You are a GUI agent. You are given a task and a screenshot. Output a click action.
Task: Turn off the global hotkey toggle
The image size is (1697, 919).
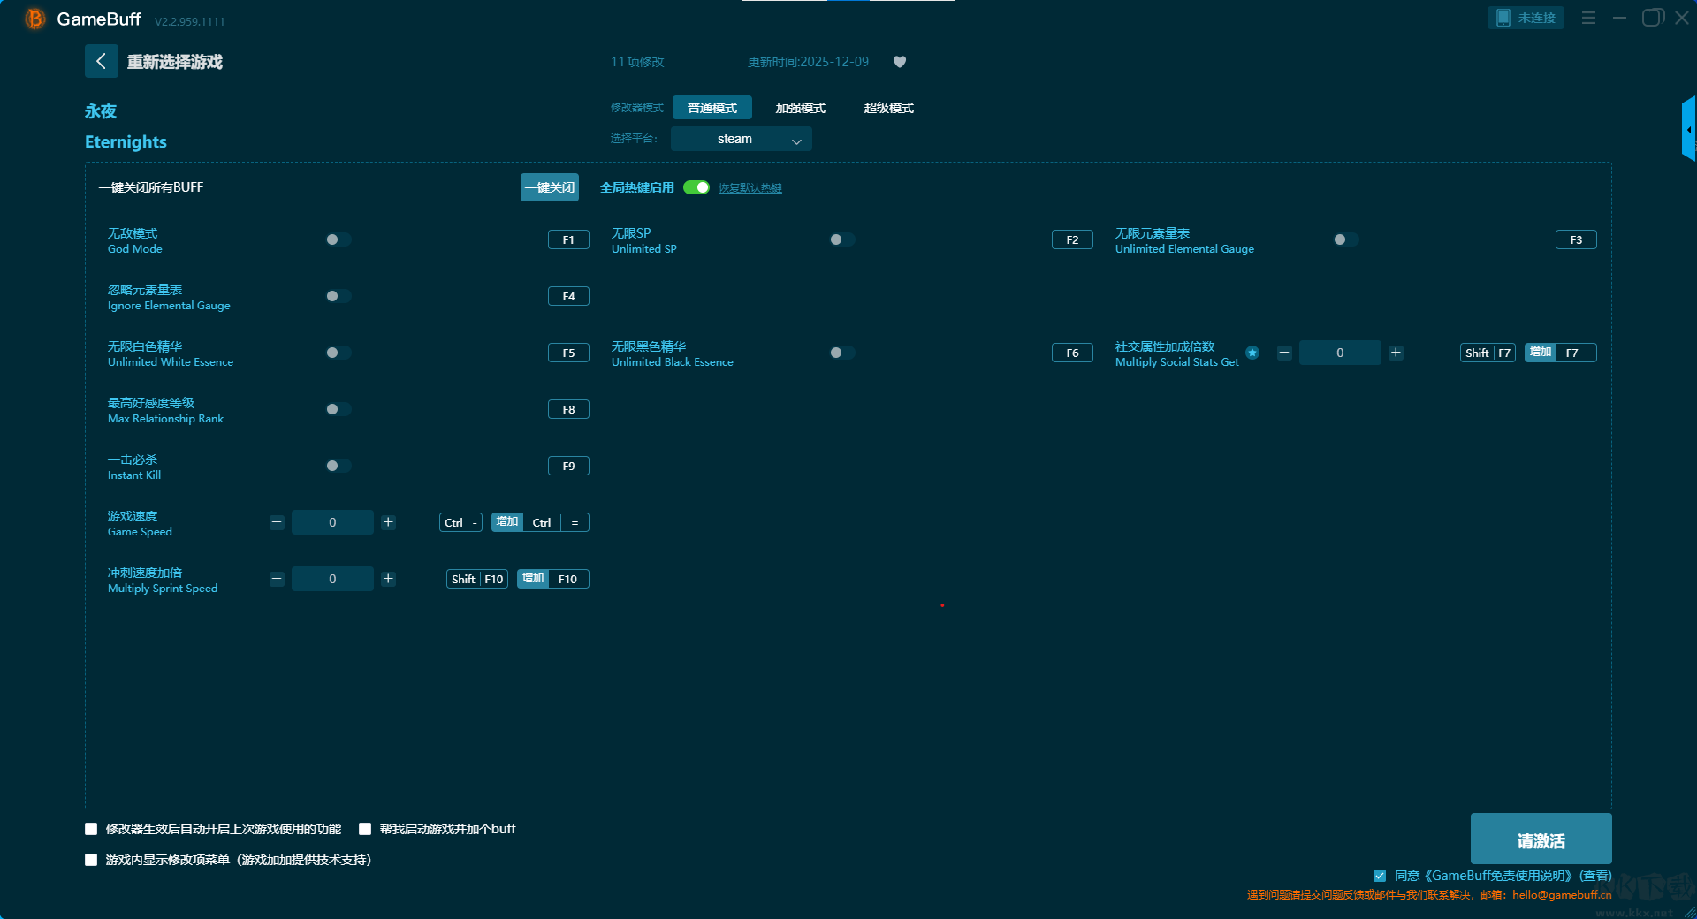point(696,187)
